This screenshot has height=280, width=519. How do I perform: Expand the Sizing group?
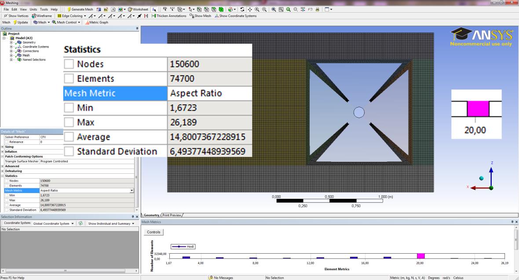2,147
